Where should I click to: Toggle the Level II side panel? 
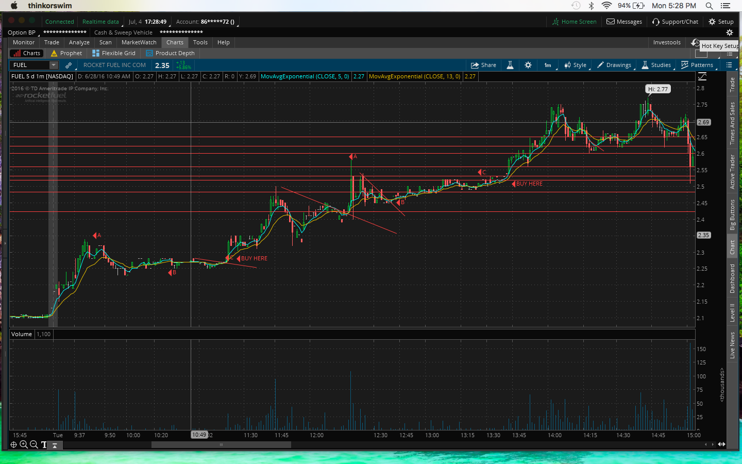pos(732,312)
